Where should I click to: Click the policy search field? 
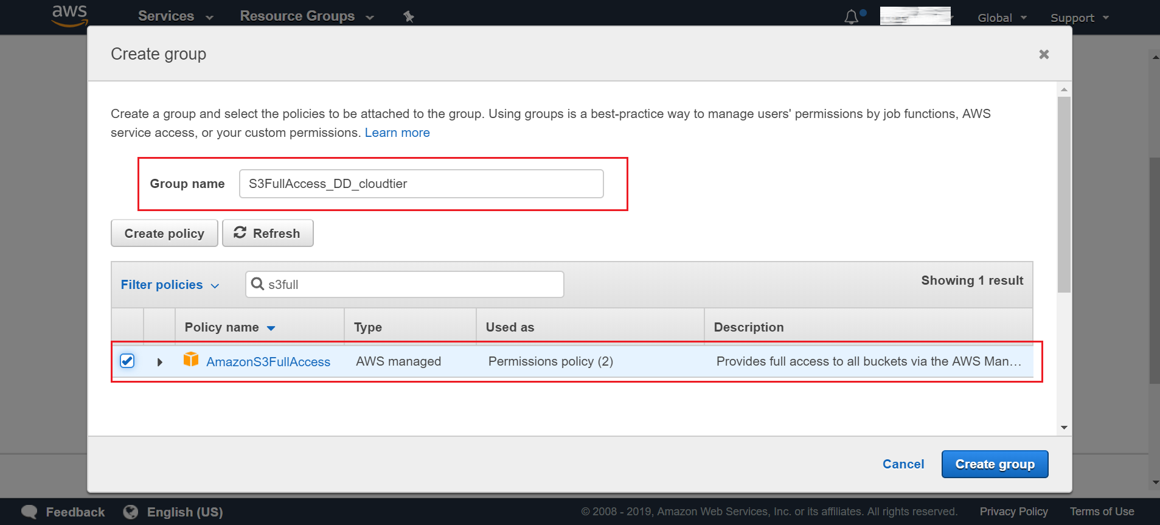tap(405, 285)
